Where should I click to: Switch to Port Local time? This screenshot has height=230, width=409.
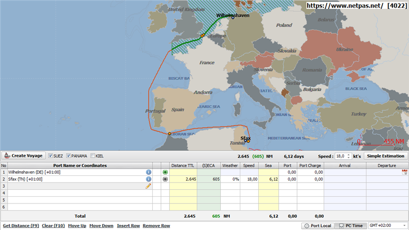pyautogui.click(x=317, y=225)
